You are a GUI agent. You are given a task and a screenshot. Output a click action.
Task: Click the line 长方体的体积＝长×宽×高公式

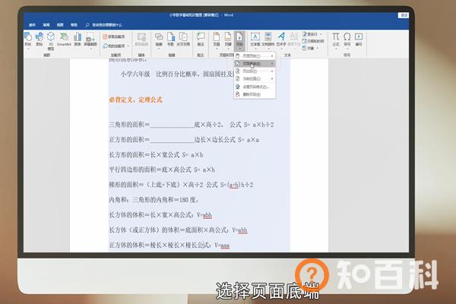click(x=160, y=215)
